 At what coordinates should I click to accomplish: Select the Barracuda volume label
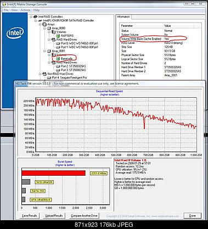[x=66, y=59]
